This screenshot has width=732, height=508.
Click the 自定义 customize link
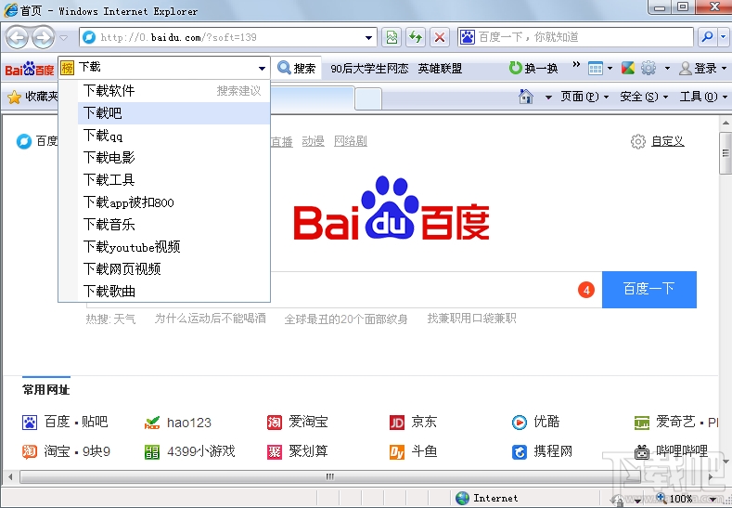point(668,141)
